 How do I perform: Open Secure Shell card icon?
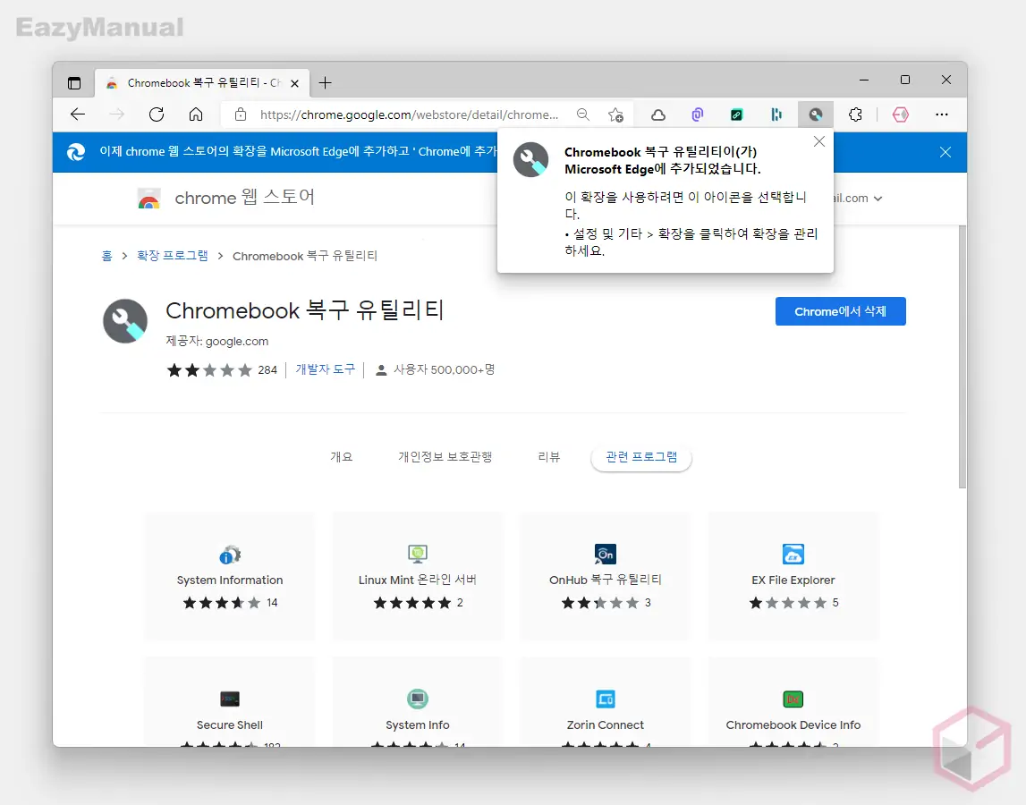click(x=230, y=699)
